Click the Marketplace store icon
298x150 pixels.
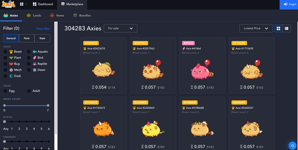tap(63, 4)
